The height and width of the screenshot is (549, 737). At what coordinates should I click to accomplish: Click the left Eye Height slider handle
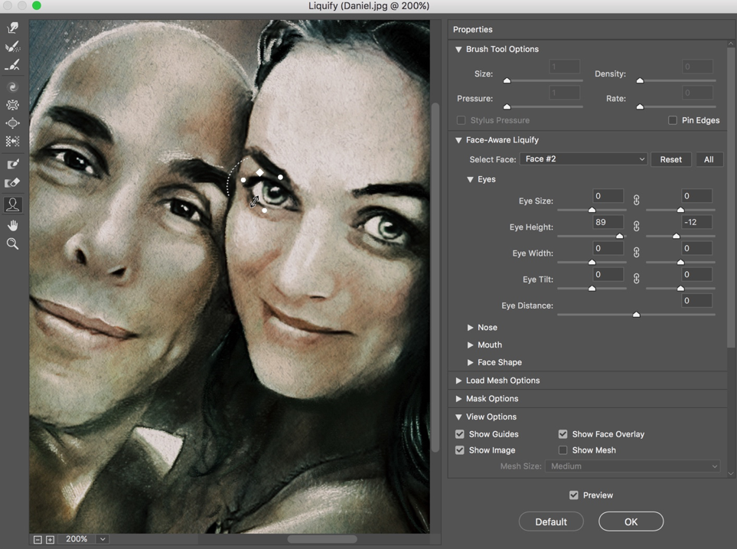coord(619,236)
